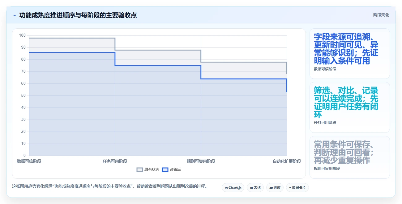This screenshot has width=402, height=204.
Task: Open the 规则可复用阶段 summary card
Action: [x=350, y=157]
